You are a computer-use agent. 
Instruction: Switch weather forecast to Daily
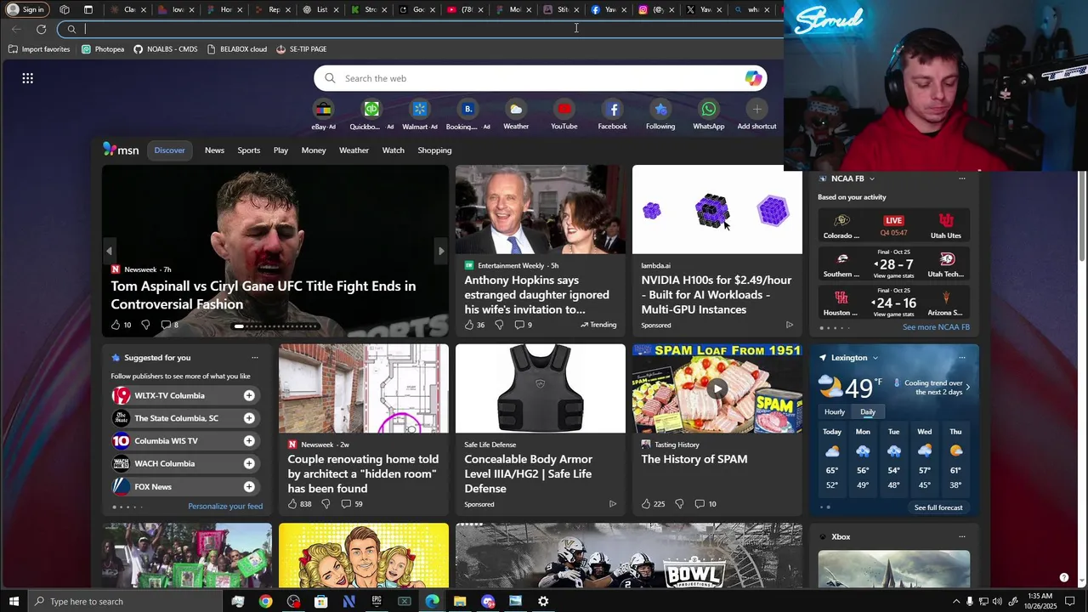pos(868,411)
